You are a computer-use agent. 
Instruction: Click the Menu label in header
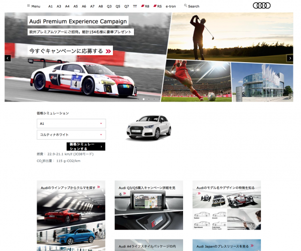[x=36, y=7]
